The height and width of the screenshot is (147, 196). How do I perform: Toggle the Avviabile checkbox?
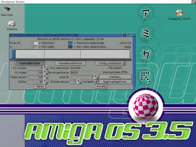point(97,82)
